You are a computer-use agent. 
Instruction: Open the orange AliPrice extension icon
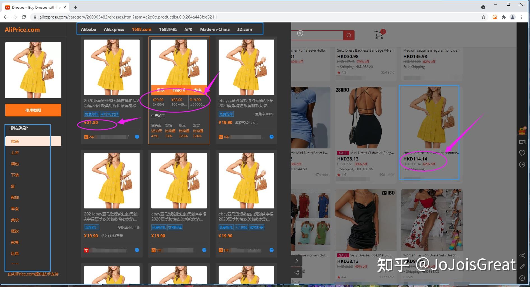tap(495, 17)
